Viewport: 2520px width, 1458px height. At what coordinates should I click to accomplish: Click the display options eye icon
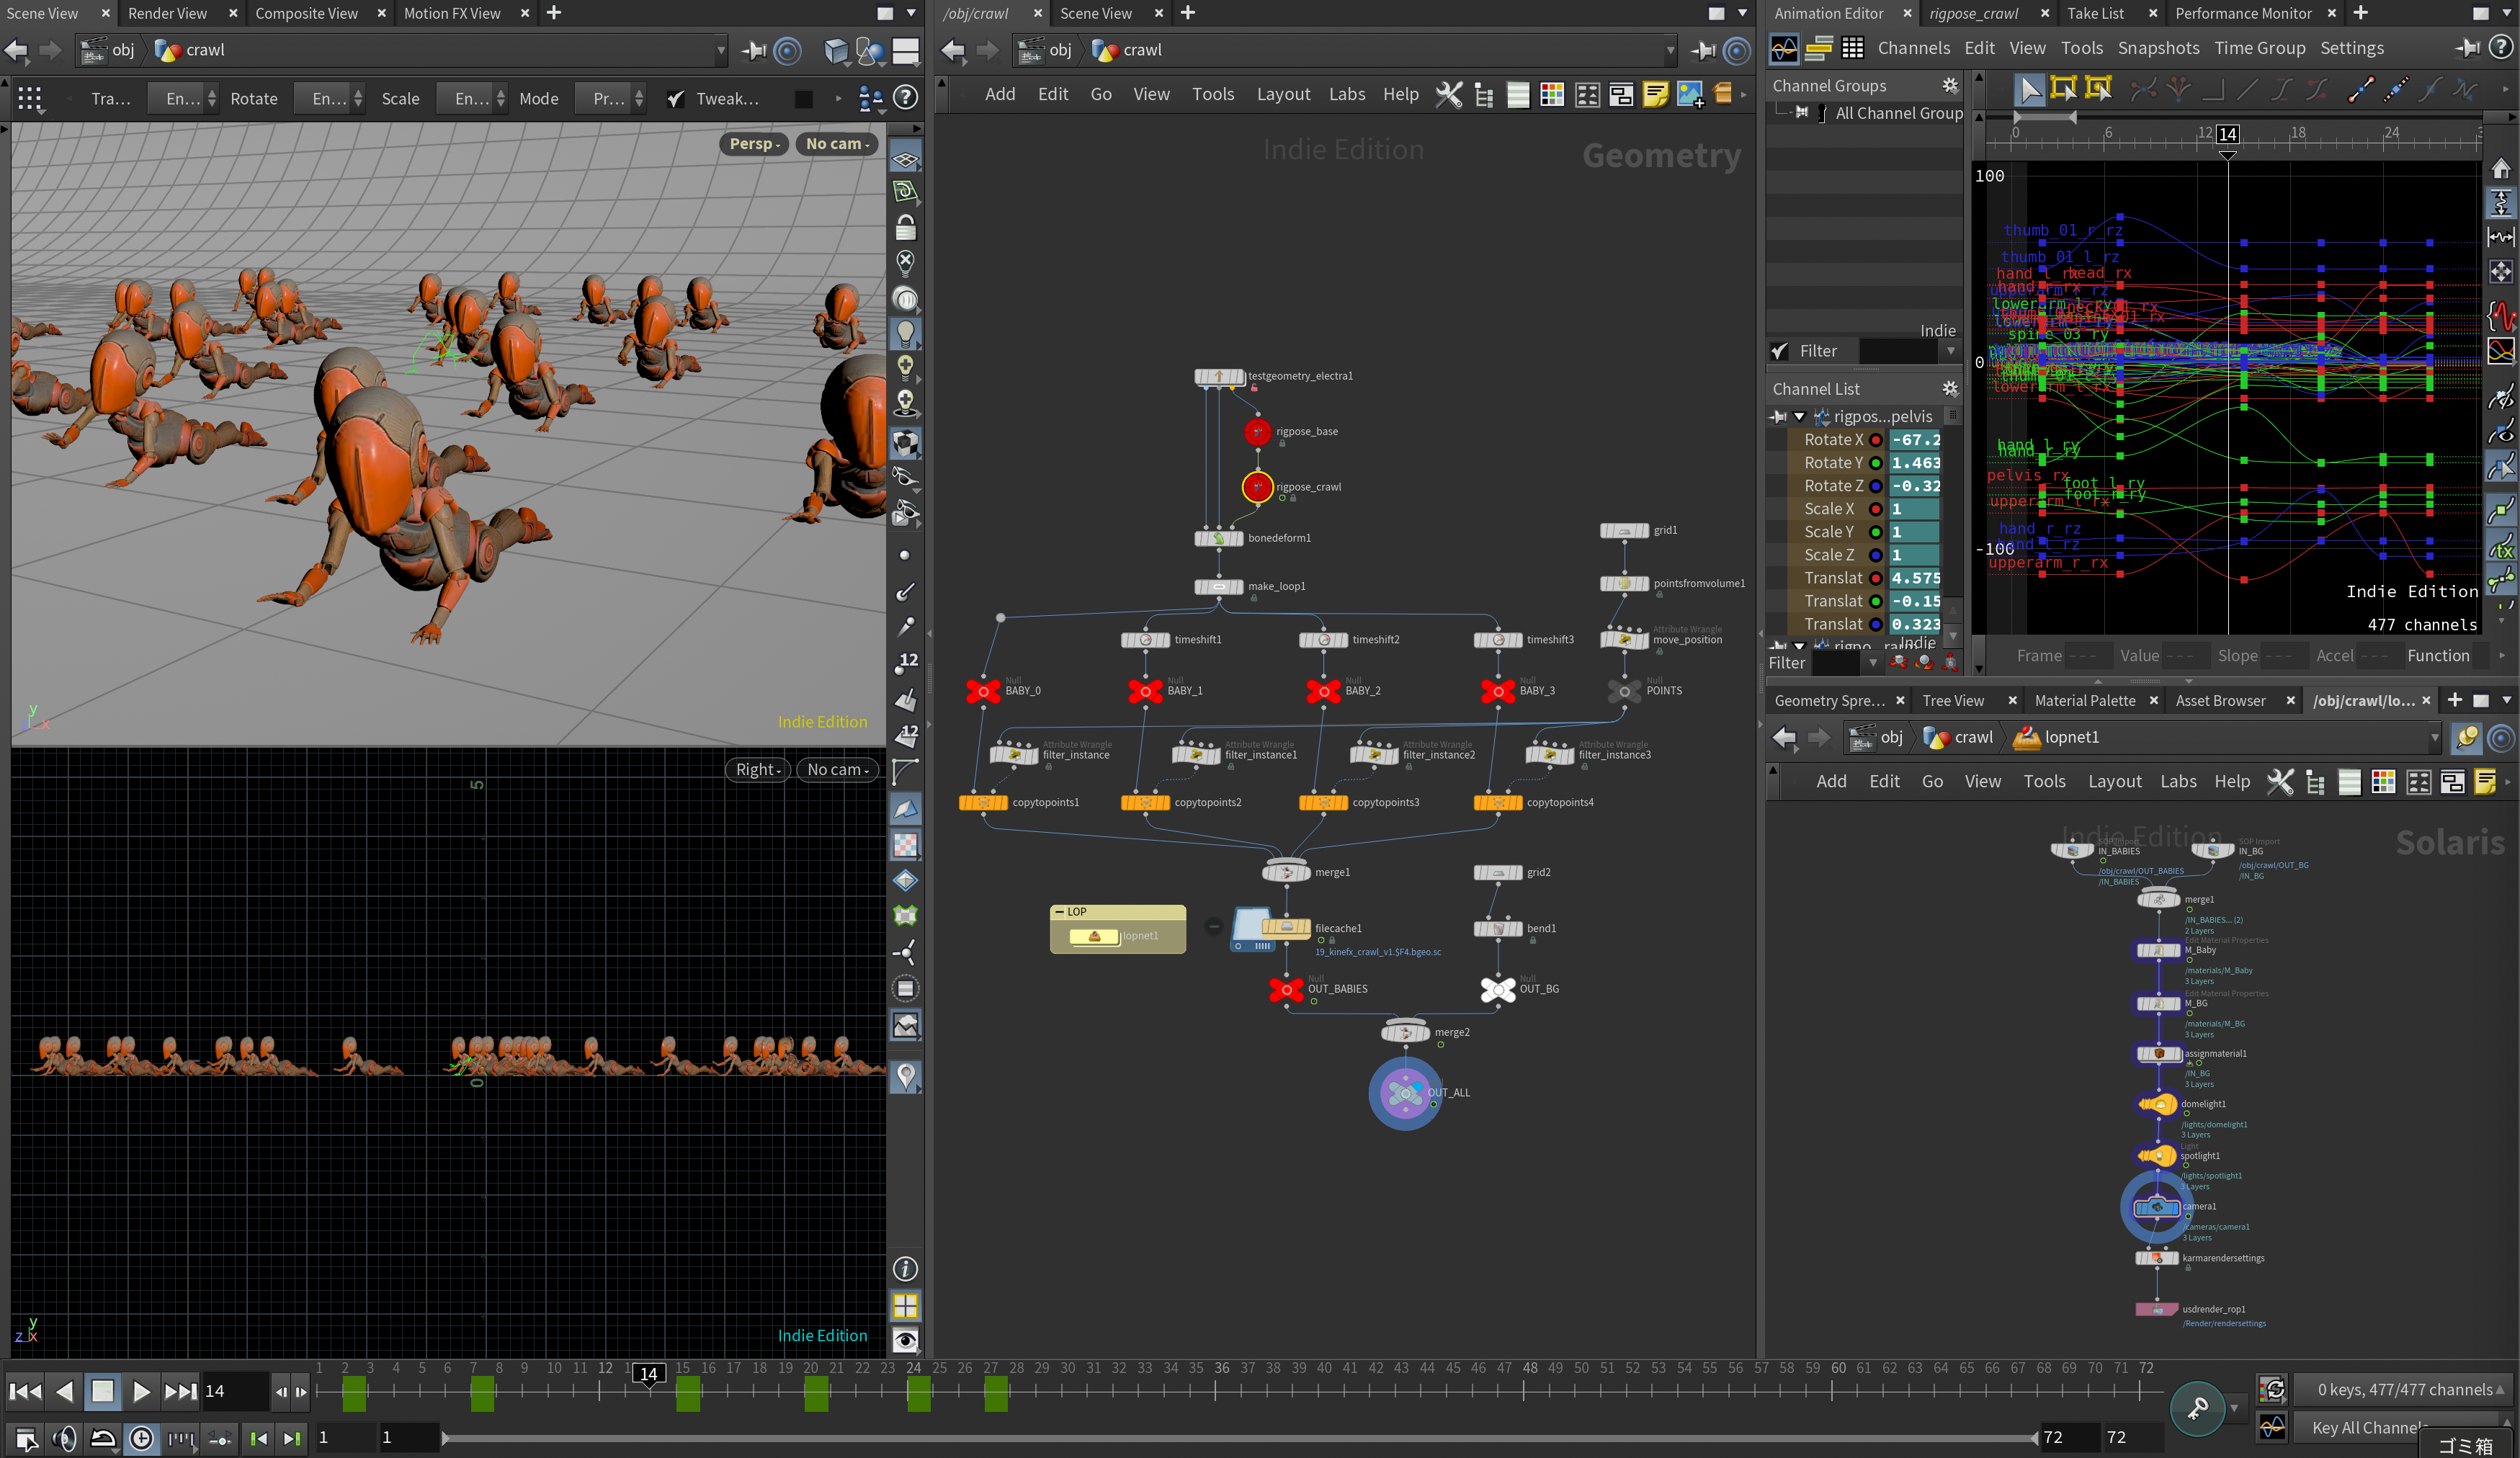click(905, 1339)
